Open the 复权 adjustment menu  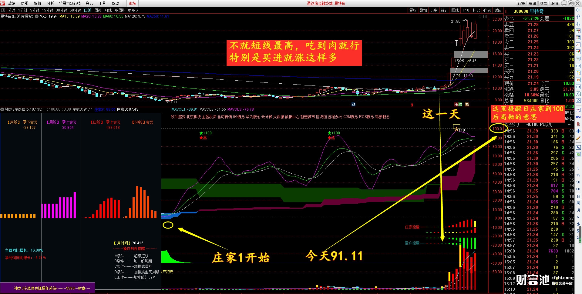tap(413, 10)
